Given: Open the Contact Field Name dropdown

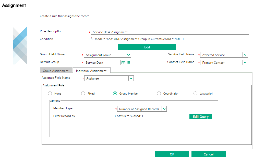Looking at the screenshot, I should click(x=245, y=62).
